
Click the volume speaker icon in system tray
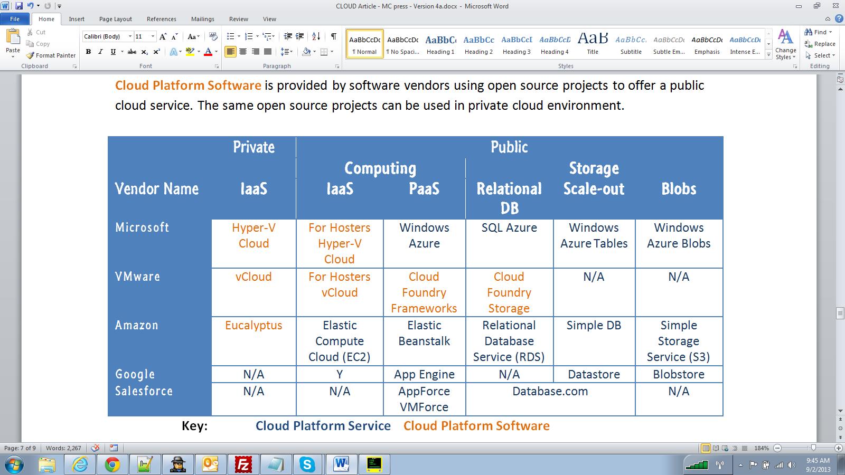click(x=791, y=465)
